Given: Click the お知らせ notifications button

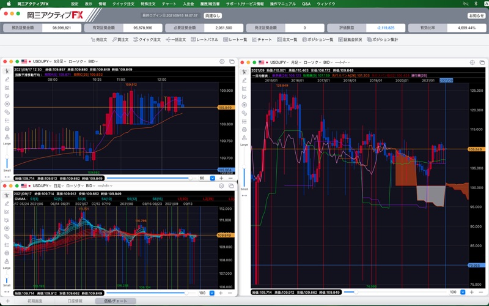Looking at the screenshot, I should point(476,15).
